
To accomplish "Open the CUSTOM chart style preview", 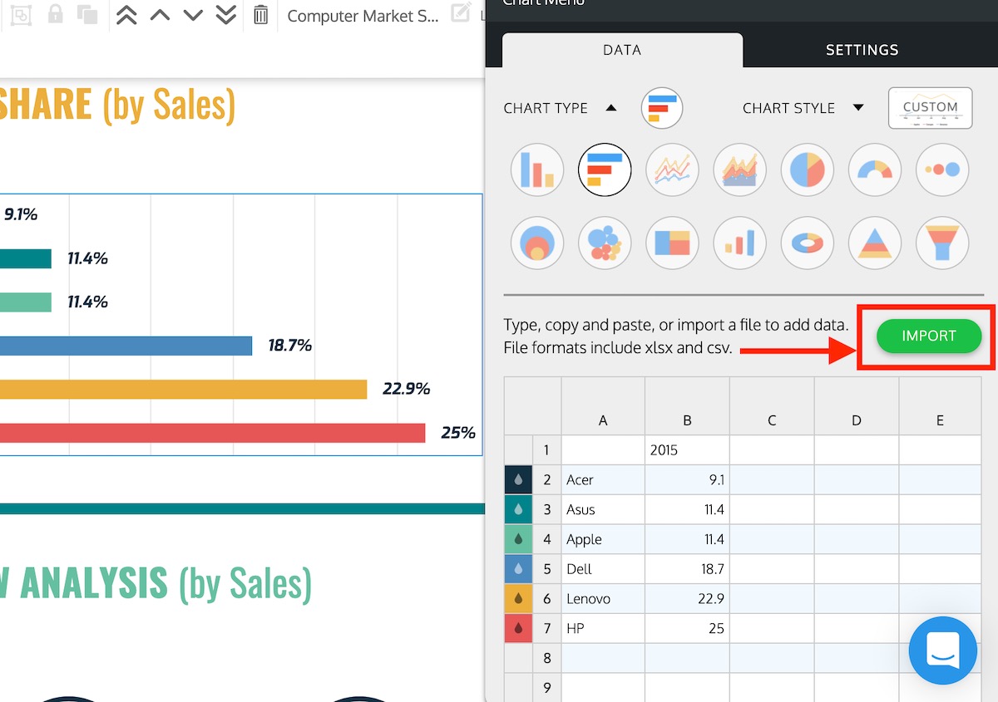I will point(931,108).
